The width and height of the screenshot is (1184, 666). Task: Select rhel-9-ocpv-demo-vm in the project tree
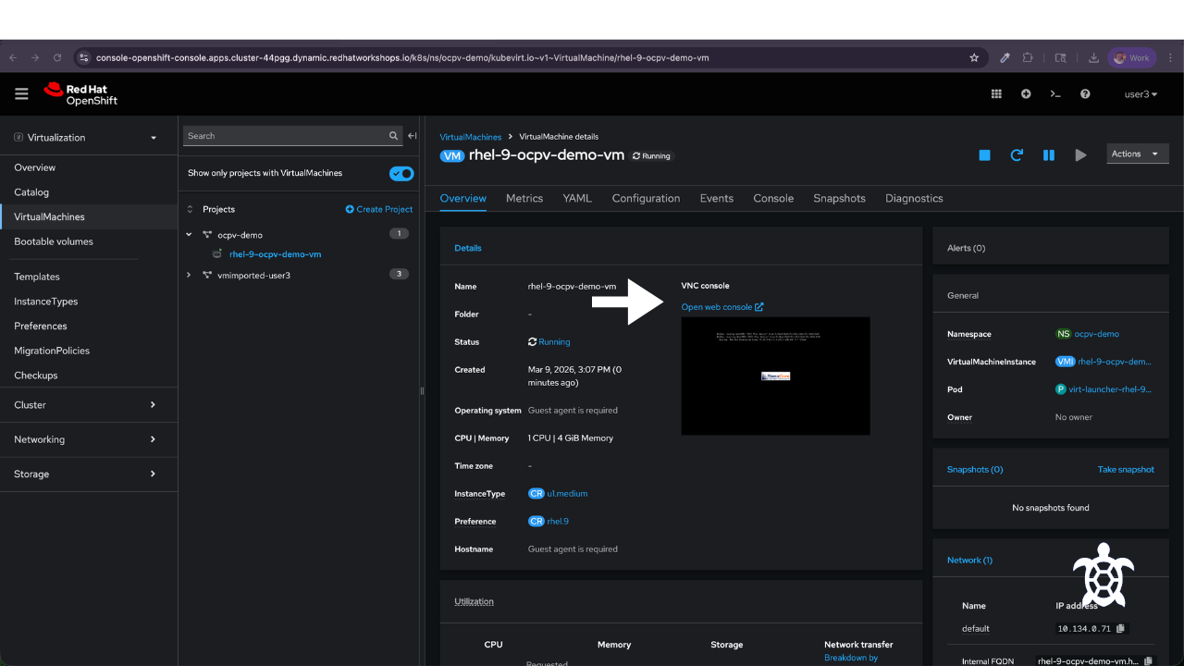click(x=276, y=254)
